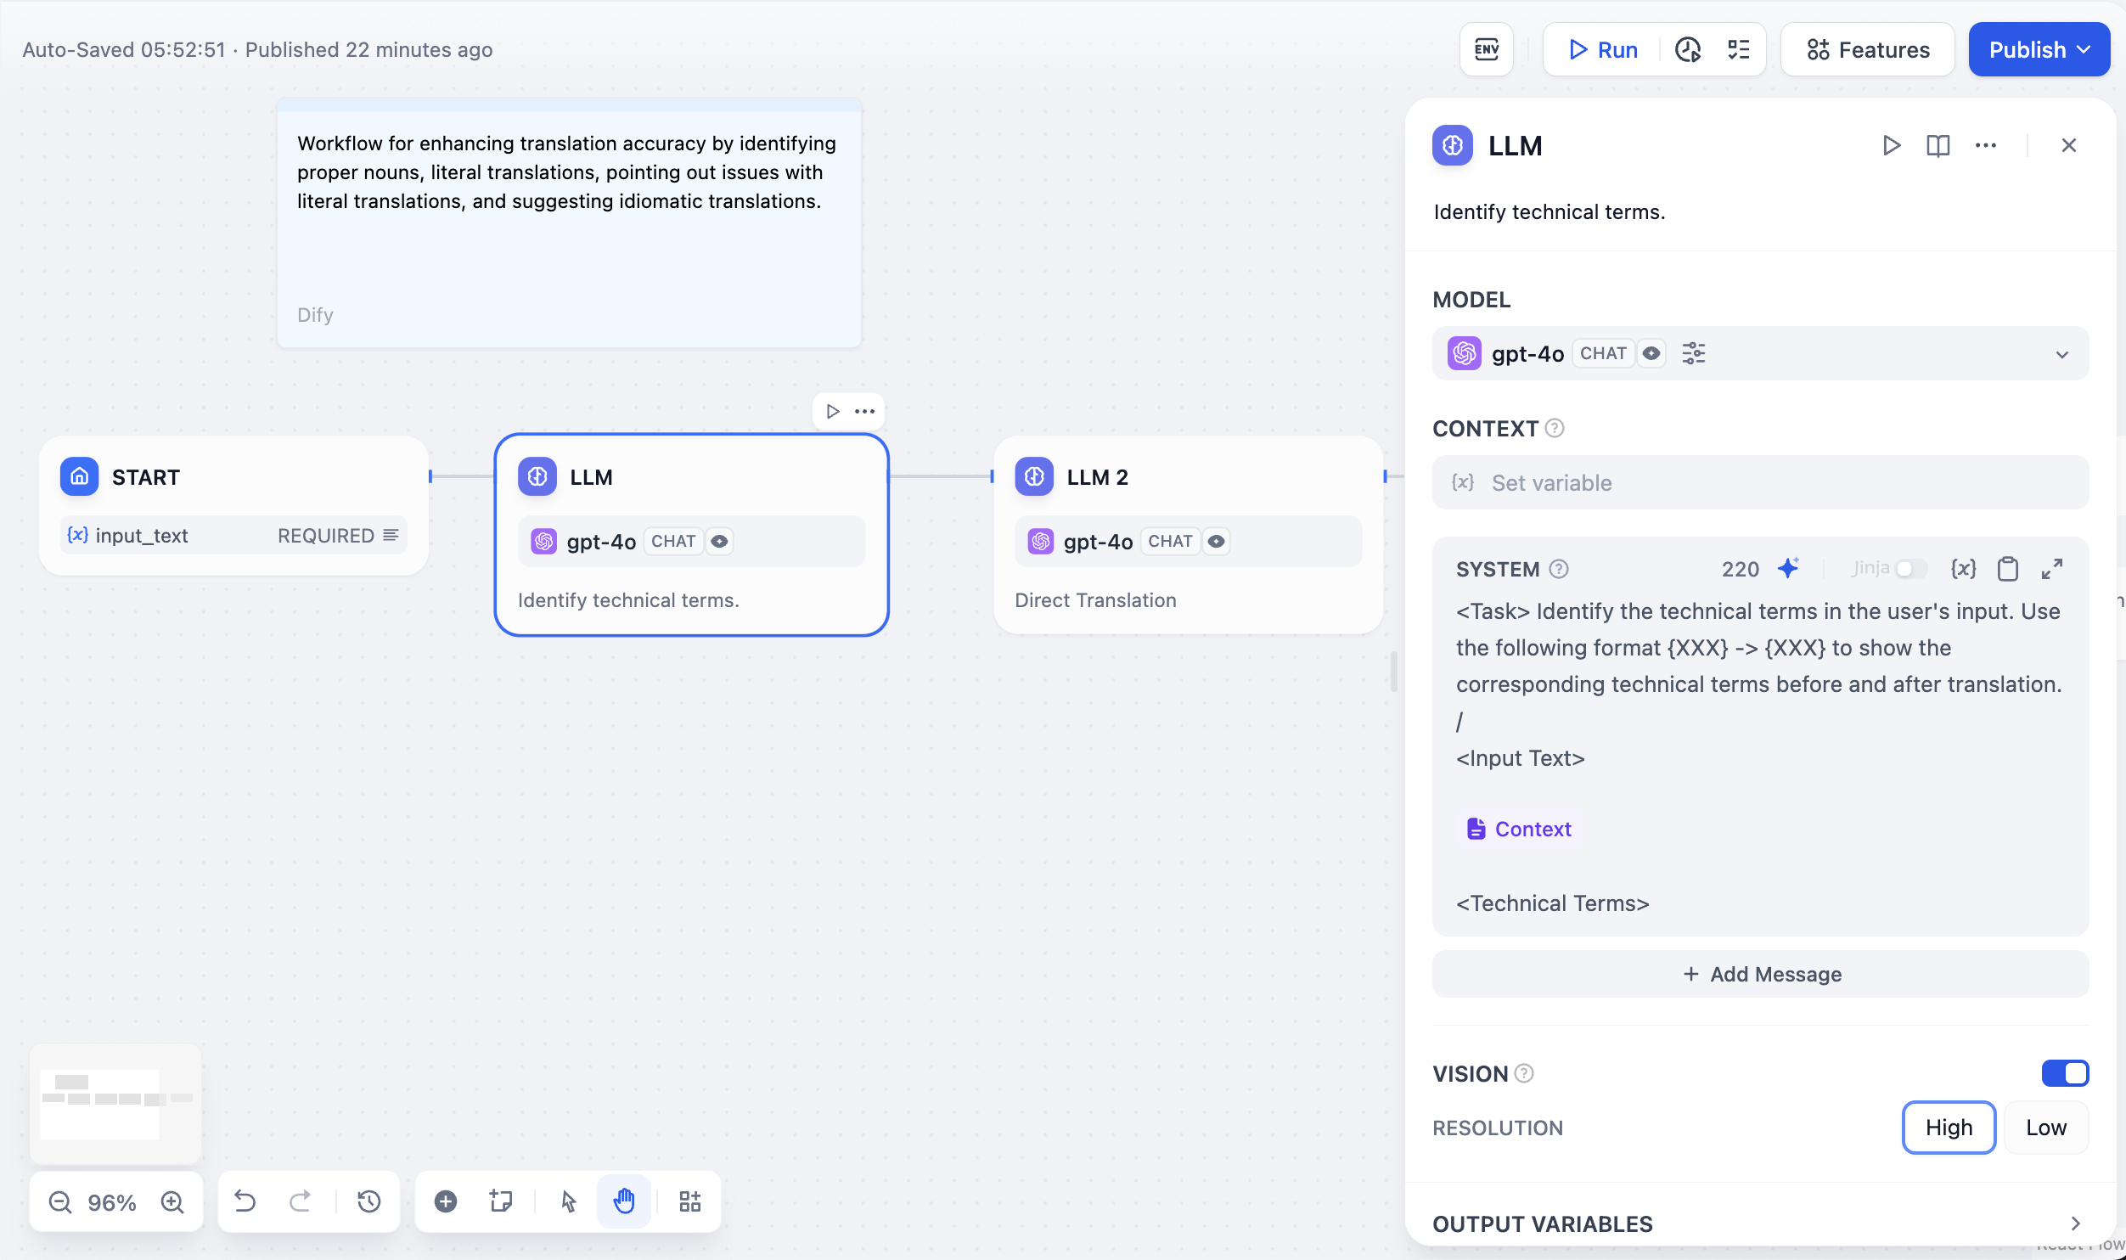Click the Add Message button
The height and width of the screenshot is (1260, 2126).
(x=1760, y=974)
